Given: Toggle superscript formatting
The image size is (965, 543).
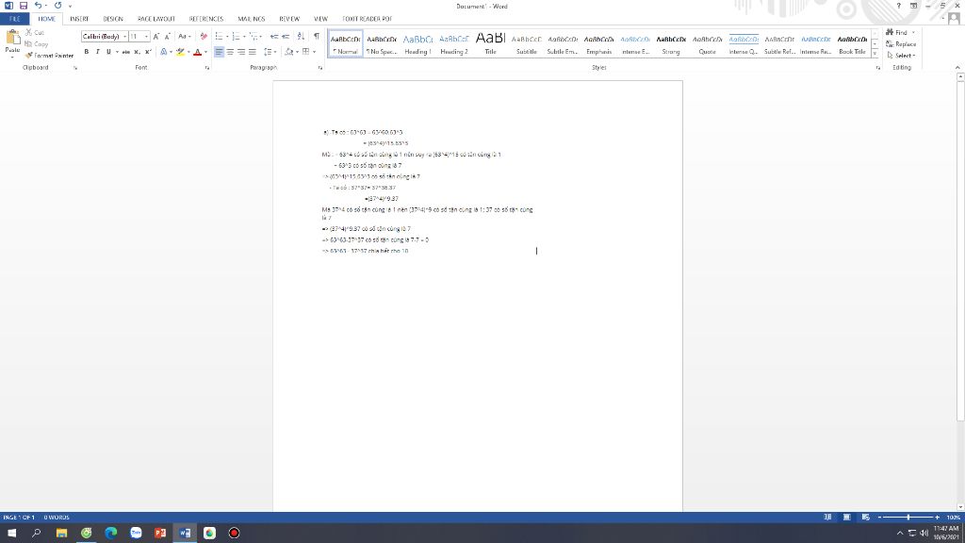Looking at the screenshot, I should [x=148, y=52].
